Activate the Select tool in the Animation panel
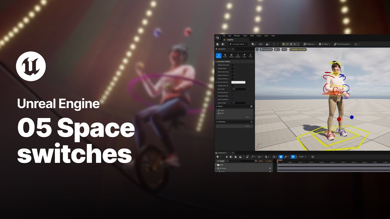This screenshot has width=390, height=219. [219, 56]
